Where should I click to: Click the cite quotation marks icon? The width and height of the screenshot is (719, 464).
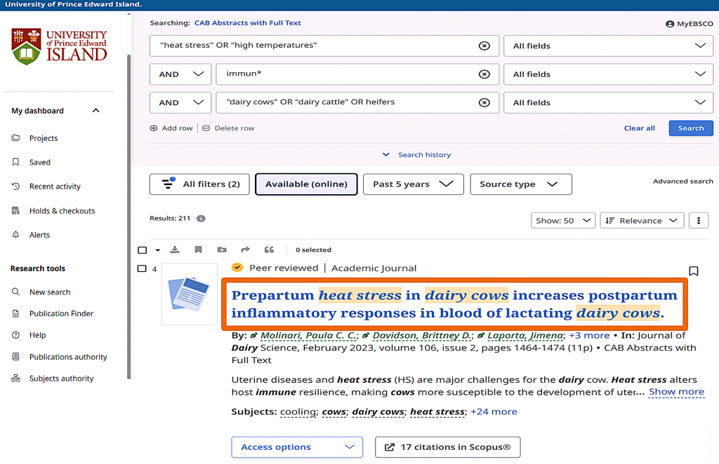pos(269,250)
